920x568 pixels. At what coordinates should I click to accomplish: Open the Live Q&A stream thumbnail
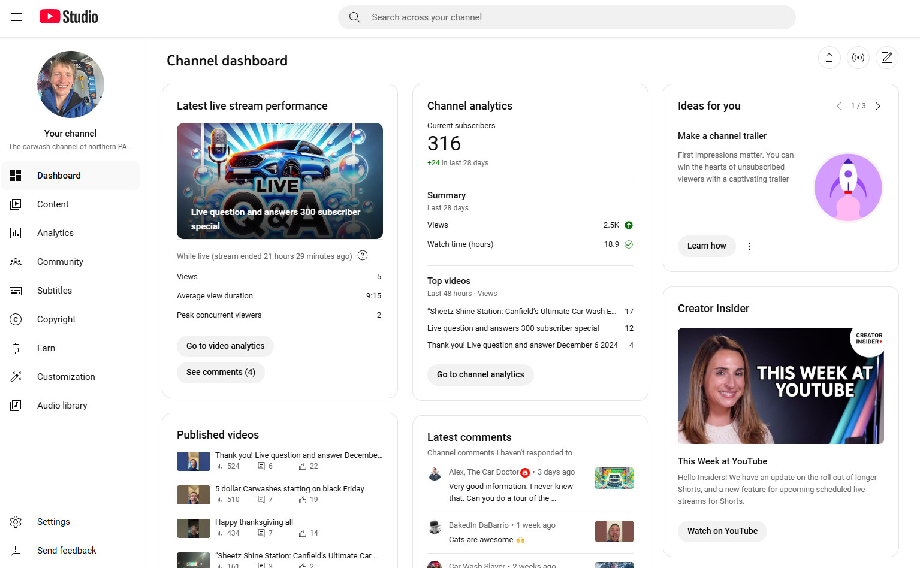click(x=280, y=181)
